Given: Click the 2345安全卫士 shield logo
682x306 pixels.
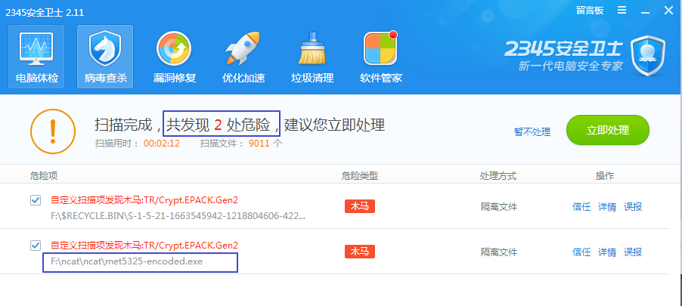Looking at the screenshot, I should [x=648, y=56].
